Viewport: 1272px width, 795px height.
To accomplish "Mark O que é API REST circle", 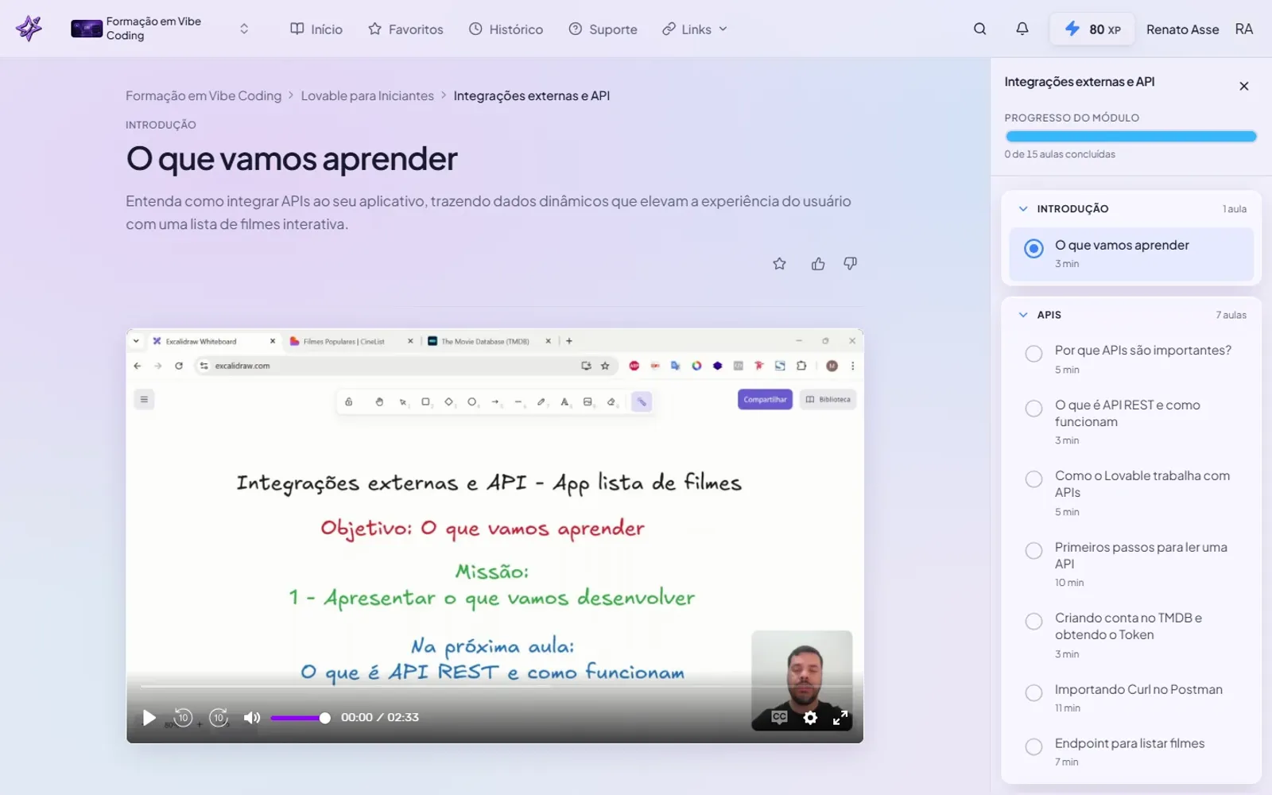I will pyautogui.click(x=1033, y=409).
